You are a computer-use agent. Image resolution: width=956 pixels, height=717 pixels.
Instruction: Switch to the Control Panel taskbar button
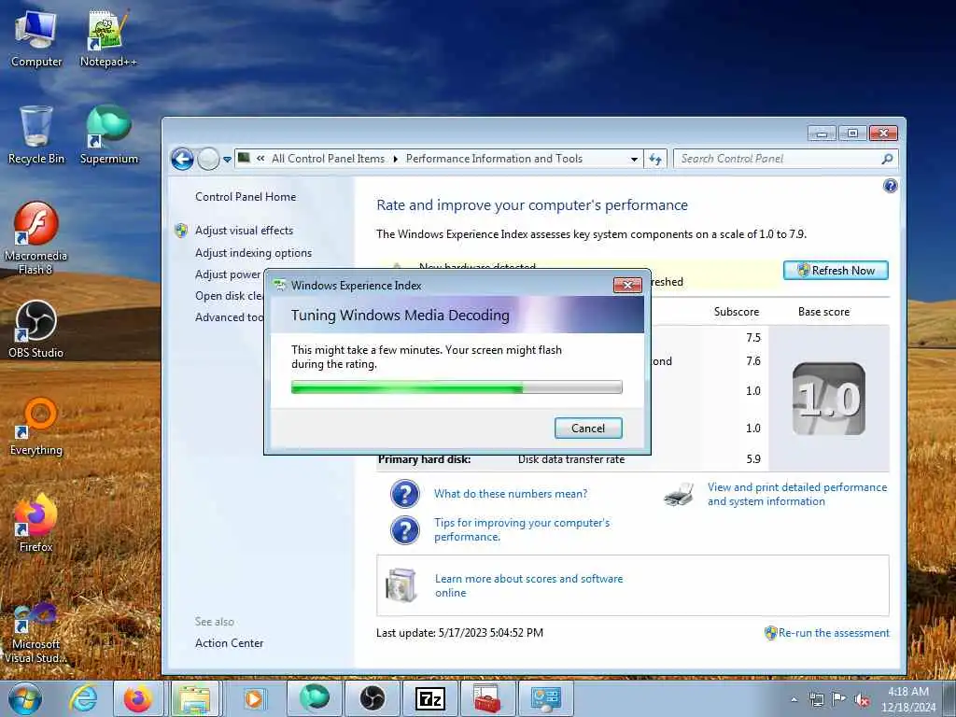coord(545,698)
